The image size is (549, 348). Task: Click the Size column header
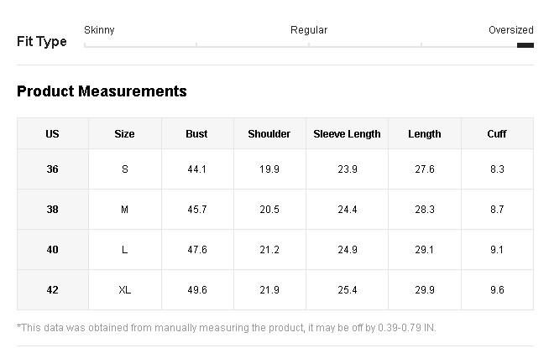tap(124, 134)
